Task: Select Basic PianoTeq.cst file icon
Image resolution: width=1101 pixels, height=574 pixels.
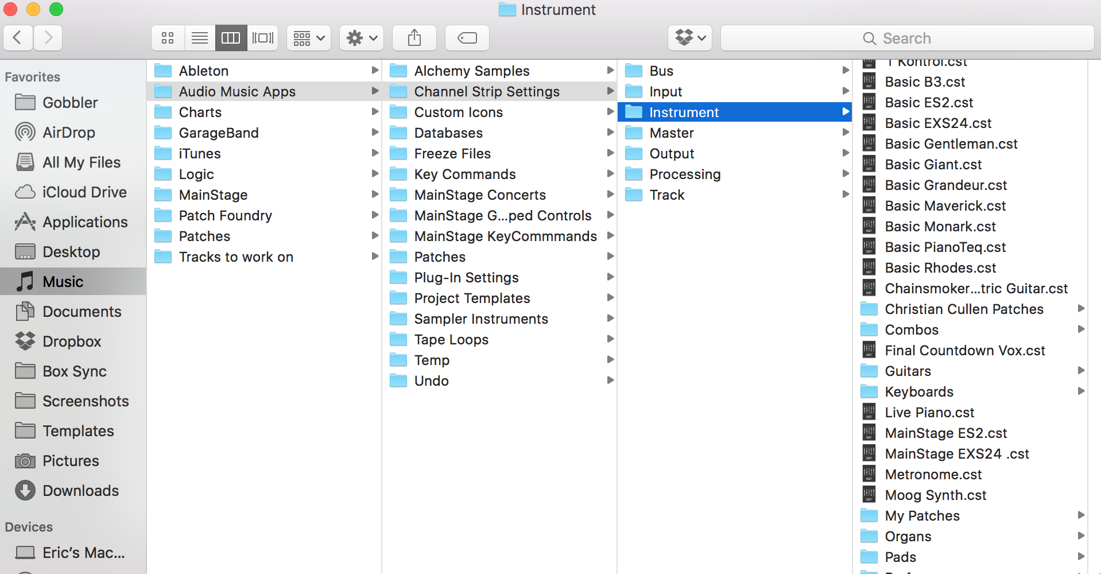Action: tap(869, 247)
